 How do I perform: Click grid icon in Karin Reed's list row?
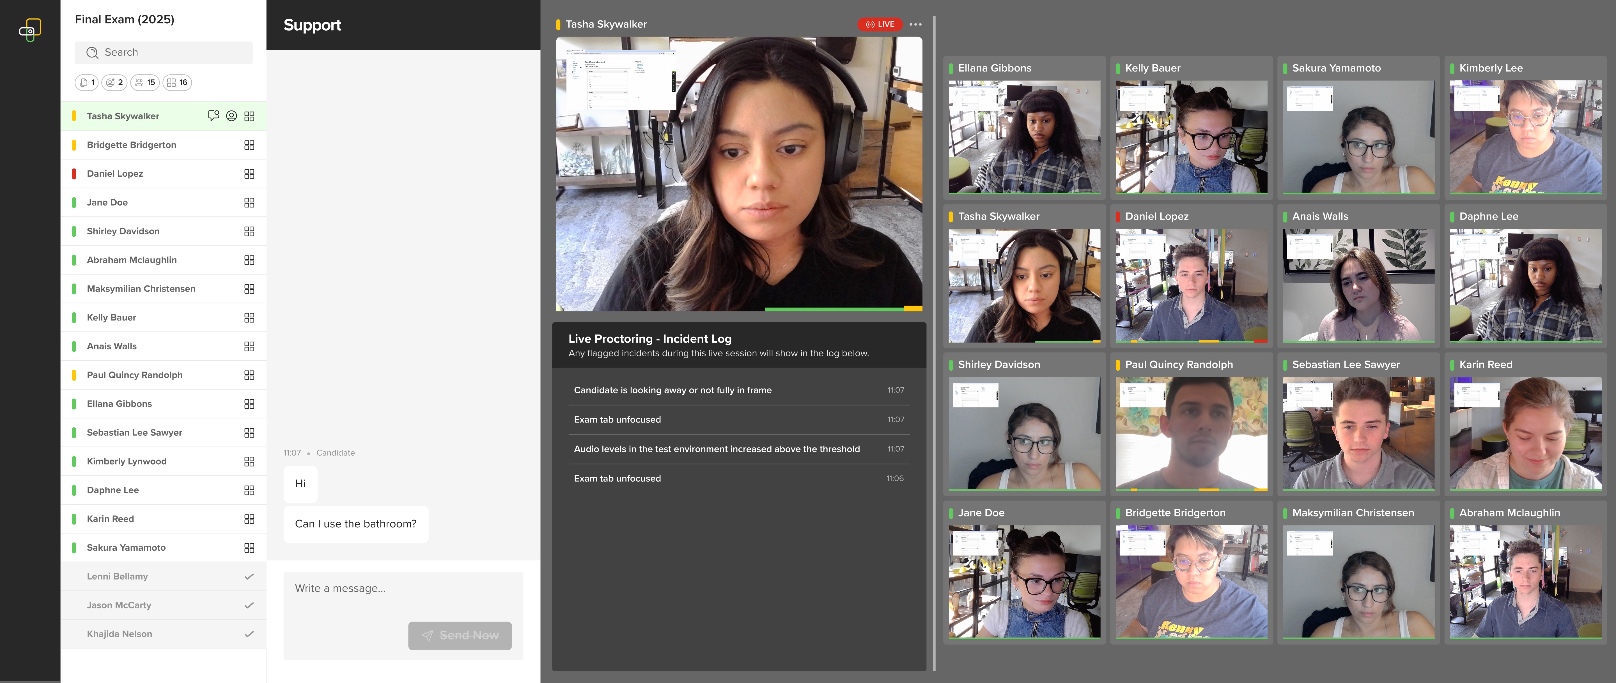[249, 519]
